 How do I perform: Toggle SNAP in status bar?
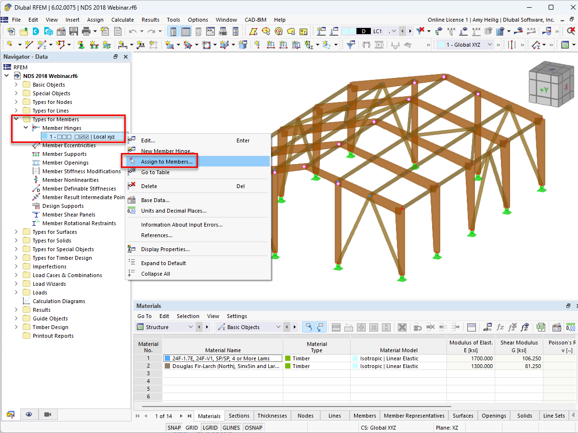174,427
